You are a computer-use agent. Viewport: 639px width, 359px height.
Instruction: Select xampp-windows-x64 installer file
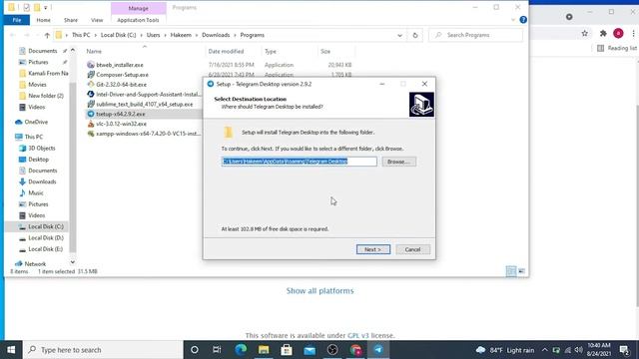(147, 134)
